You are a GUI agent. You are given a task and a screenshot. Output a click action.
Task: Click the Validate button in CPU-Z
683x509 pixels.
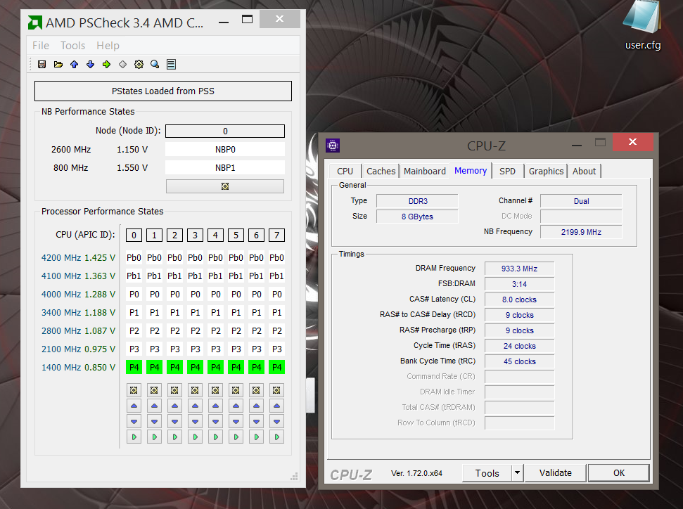556,473
